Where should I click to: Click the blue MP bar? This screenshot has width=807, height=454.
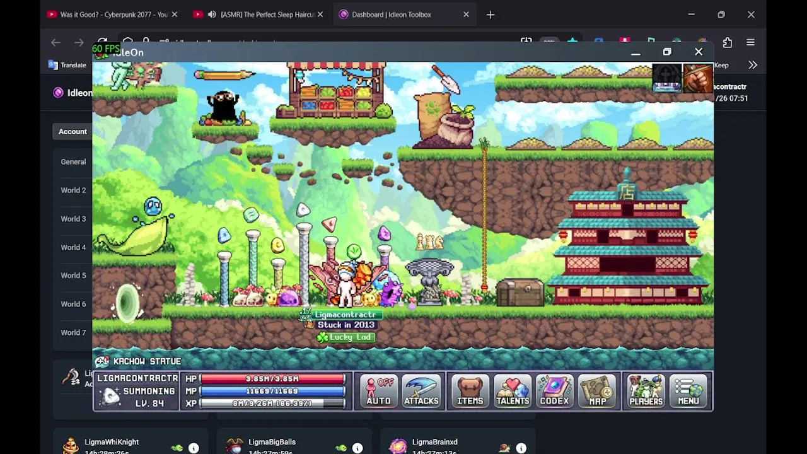click(272, 391)
